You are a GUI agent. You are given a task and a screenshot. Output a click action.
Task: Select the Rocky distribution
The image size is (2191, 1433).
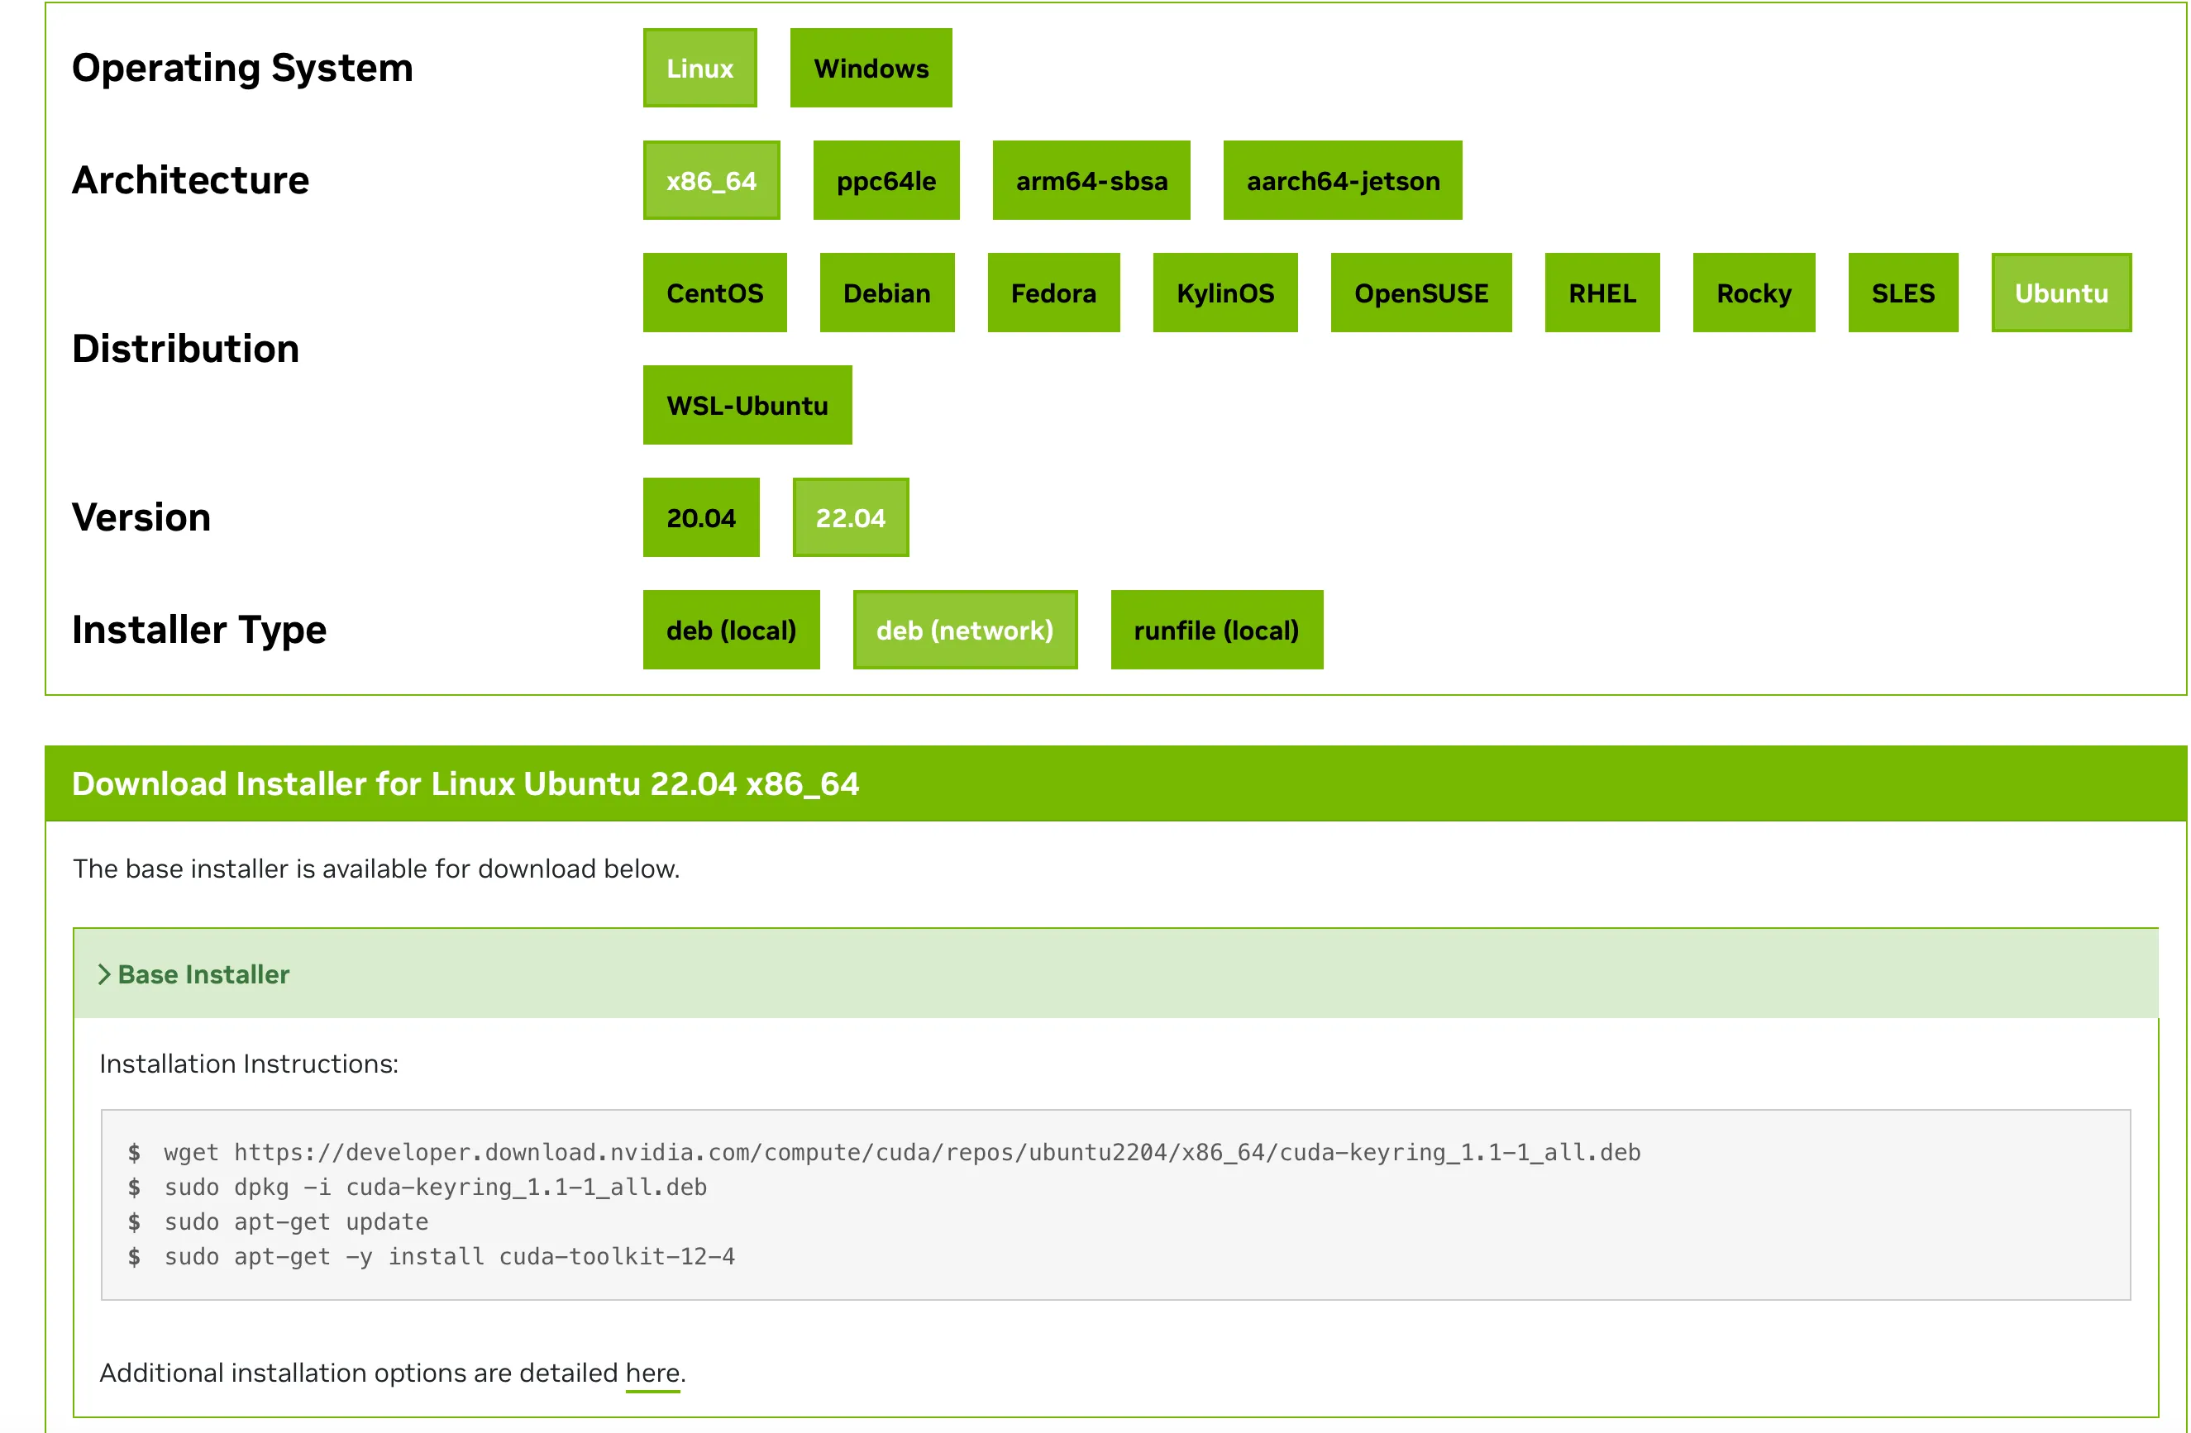click(1753, 293)
